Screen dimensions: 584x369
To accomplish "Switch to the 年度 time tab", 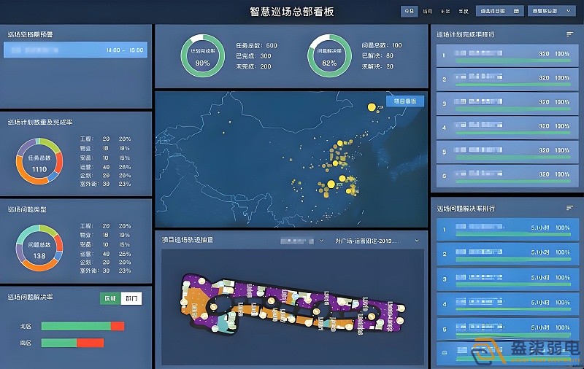I will tap(463, 11).
